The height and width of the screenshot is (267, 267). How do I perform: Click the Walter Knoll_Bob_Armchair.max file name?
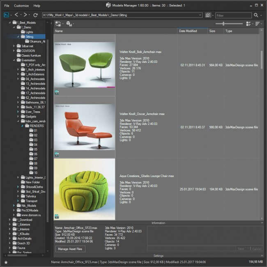[x=140, y=52]
